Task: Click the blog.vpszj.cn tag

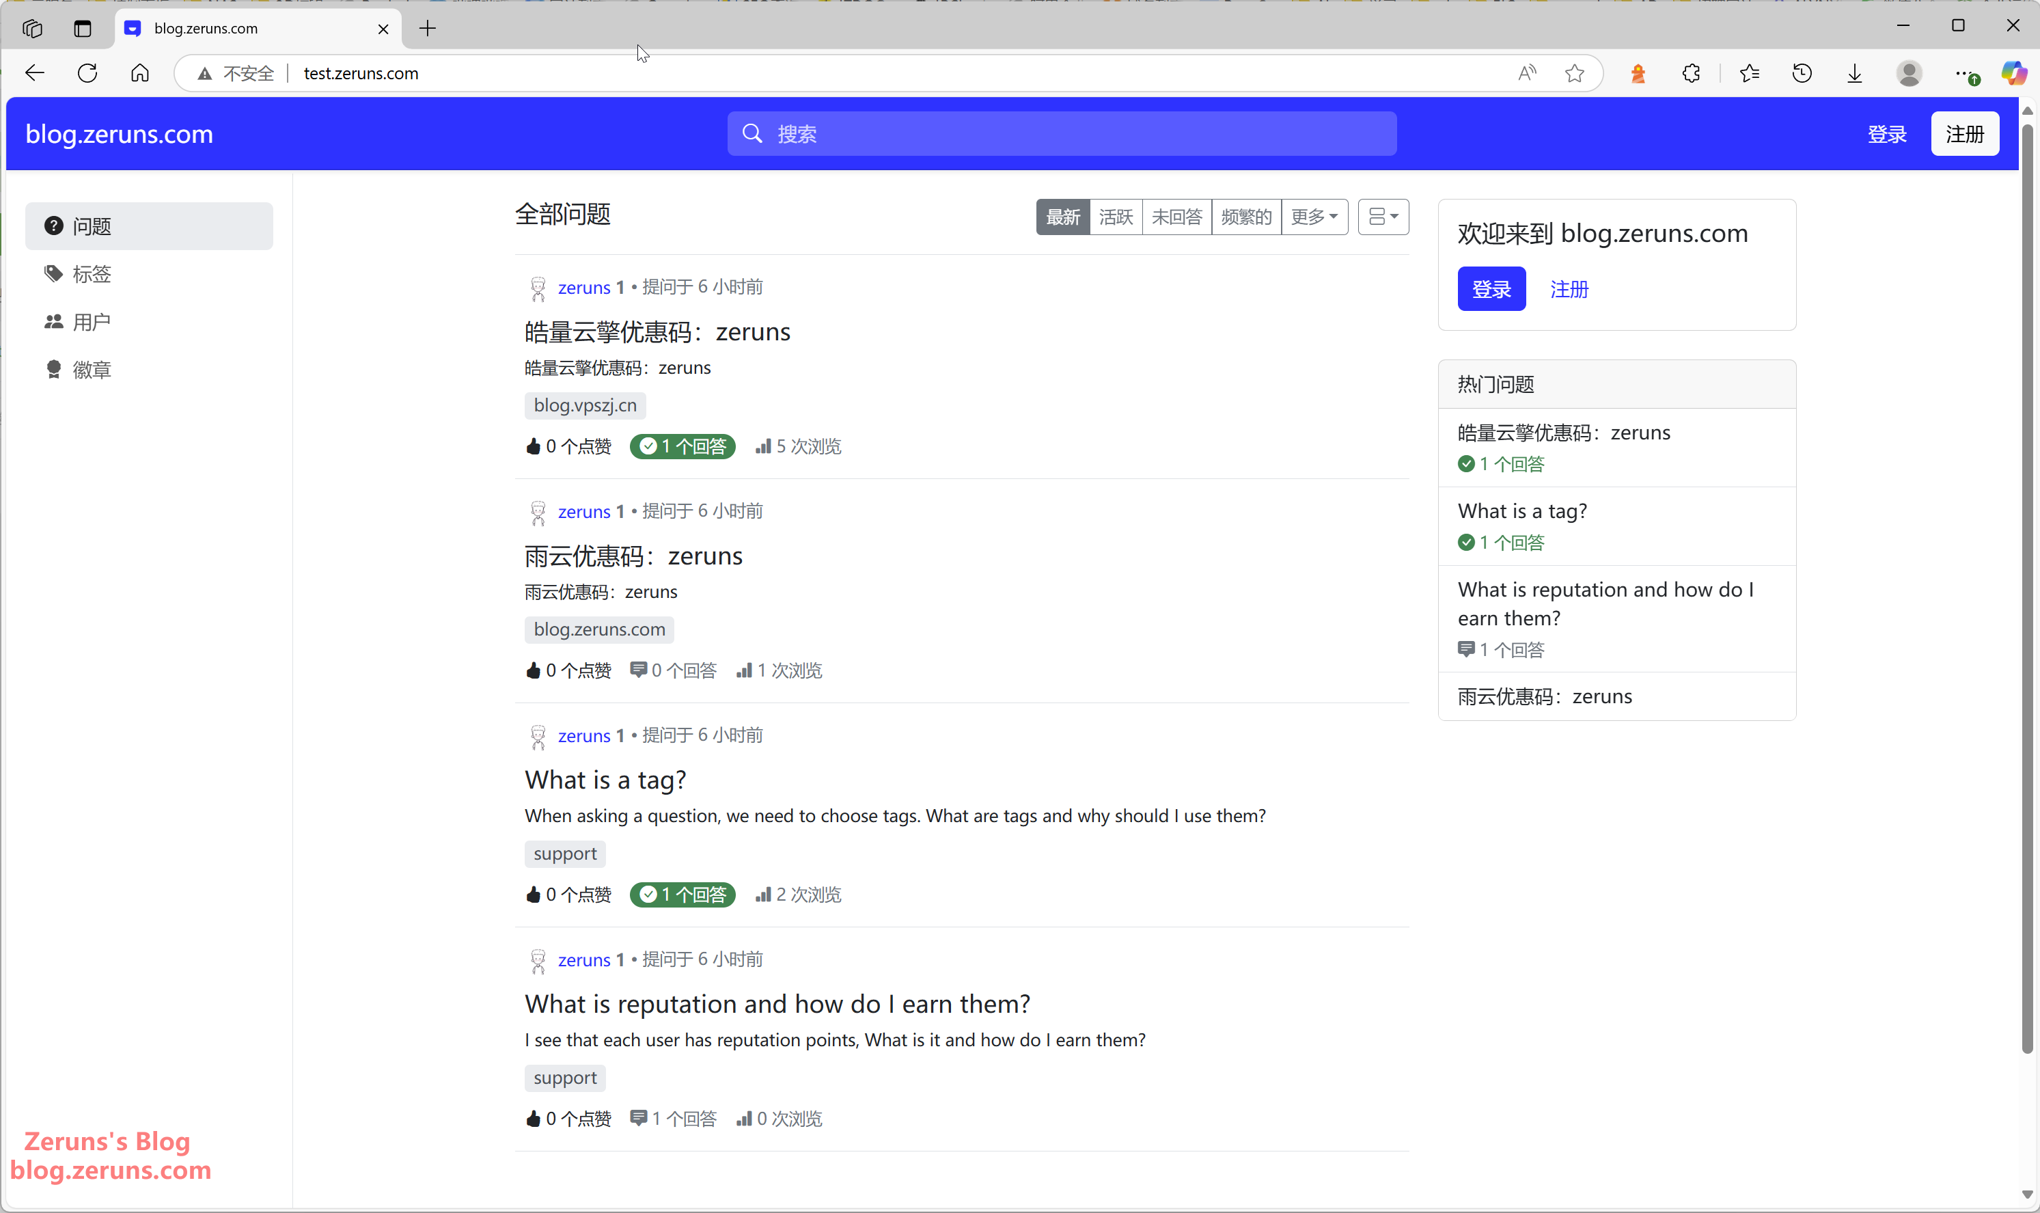Action: (x=585, y=405)
